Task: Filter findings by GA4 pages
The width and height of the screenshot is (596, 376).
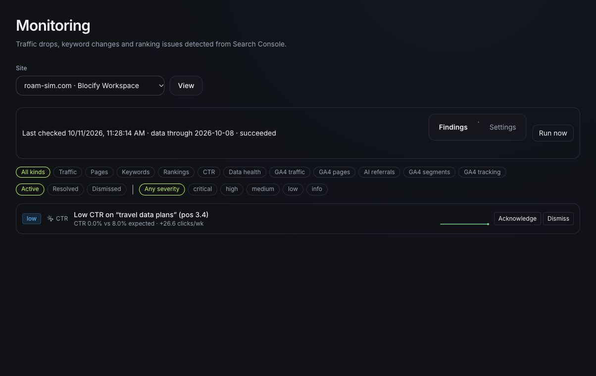Action: click(335, 172)
